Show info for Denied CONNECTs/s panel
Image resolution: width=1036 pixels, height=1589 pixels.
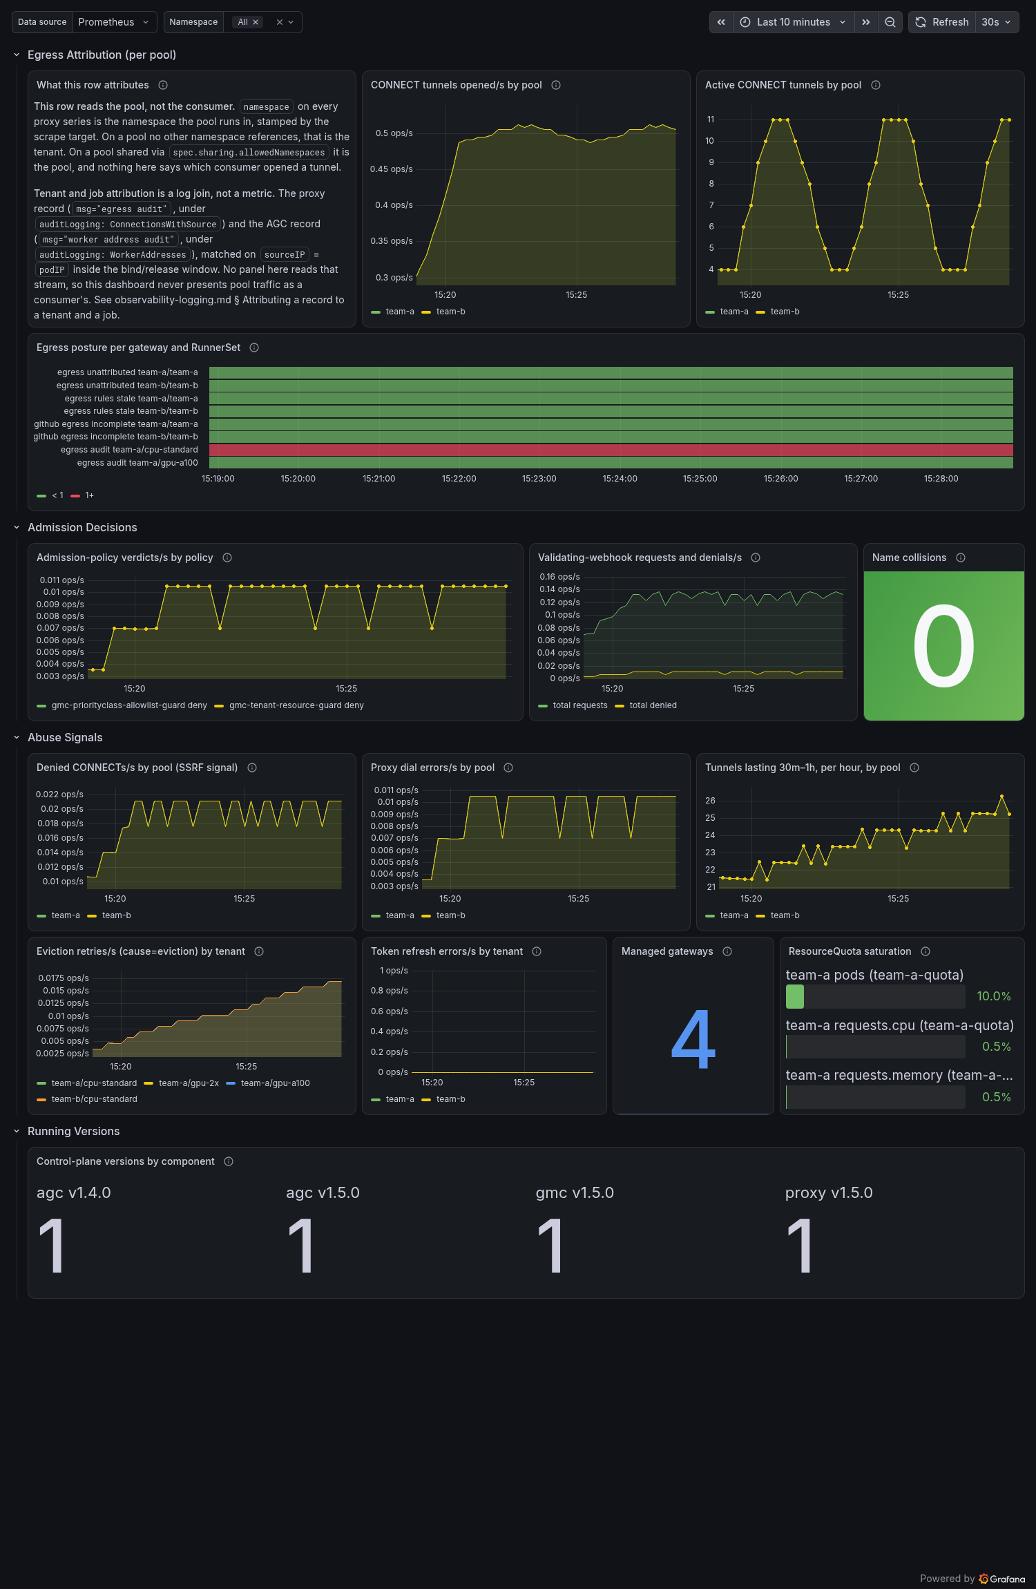[x=252, y=768]
